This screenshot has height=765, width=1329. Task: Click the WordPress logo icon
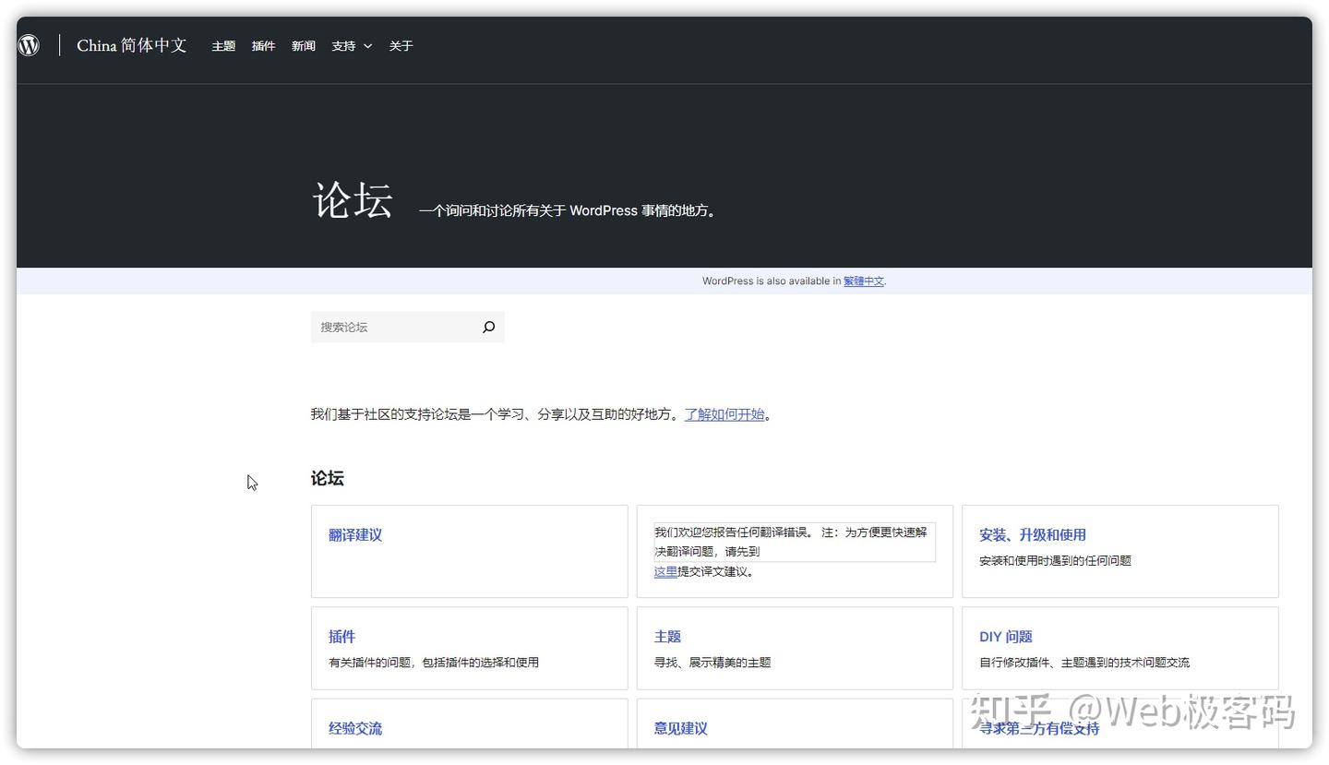(x=29, y=45)
